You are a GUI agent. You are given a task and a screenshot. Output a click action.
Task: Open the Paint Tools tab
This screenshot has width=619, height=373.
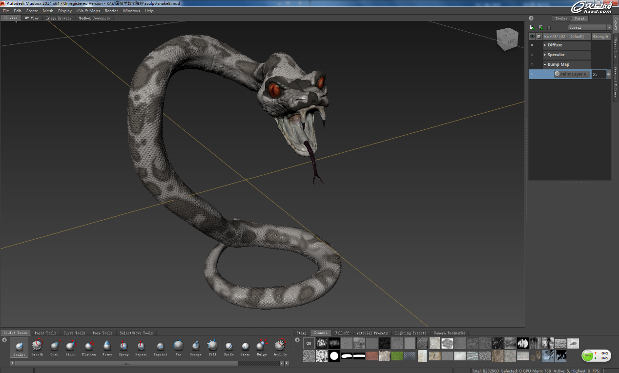pyautogui.click(x=45, y=333)
